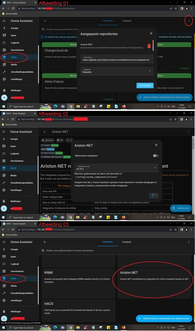
Task: Open the three-dot menu on Ariston NET page
Action: point(188,132)
